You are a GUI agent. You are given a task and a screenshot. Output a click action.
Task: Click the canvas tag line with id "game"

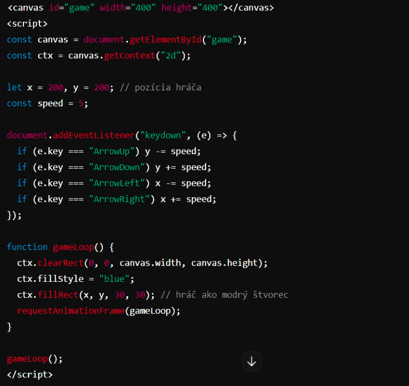141,8
